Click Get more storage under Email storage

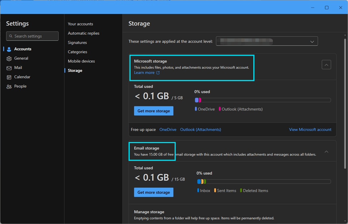point(153,192)
